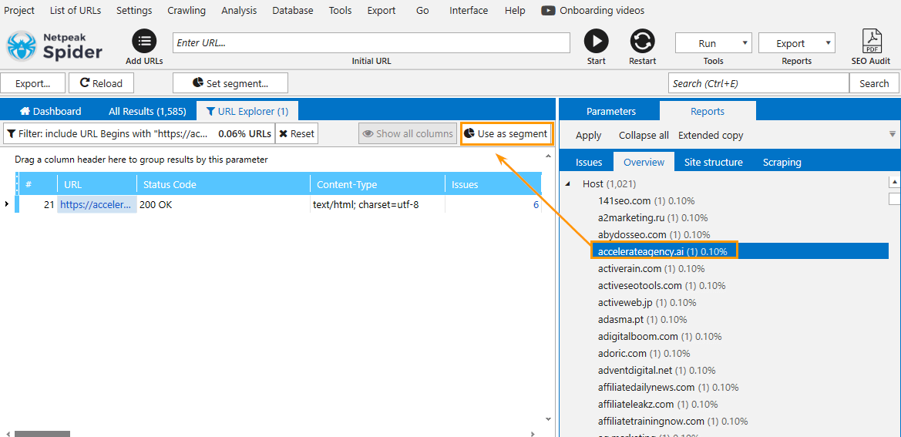Click the Restart crawl icon

coord(643,42)
